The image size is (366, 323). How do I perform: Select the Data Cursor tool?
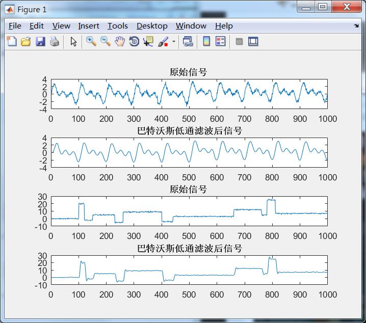tap(148, 41)
